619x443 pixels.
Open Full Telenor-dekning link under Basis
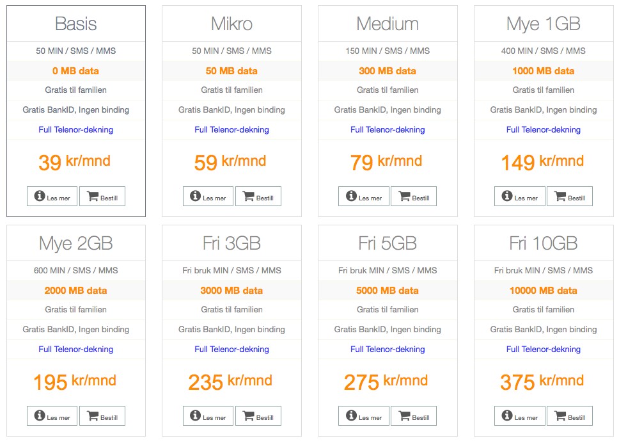[x=76, y=129]
